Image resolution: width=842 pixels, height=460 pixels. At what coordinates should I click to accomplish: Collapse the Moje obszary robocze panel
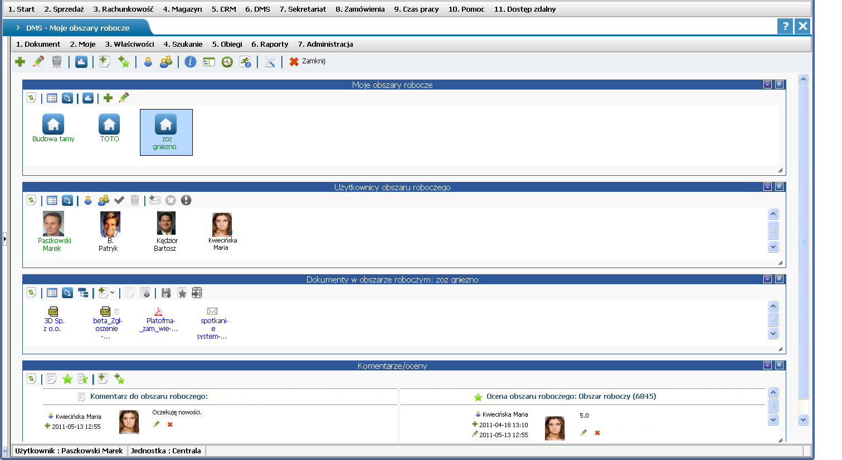click(767, 85)
